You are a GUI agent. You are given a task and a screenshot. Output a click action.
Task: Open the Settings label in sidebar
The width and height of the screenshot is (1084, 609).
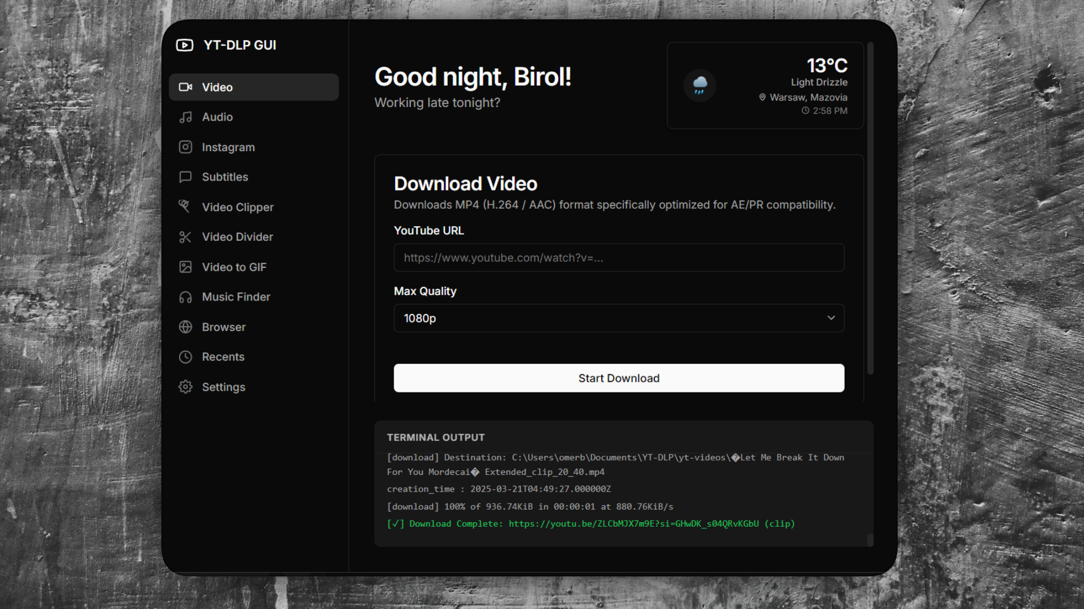pos(224,387)
